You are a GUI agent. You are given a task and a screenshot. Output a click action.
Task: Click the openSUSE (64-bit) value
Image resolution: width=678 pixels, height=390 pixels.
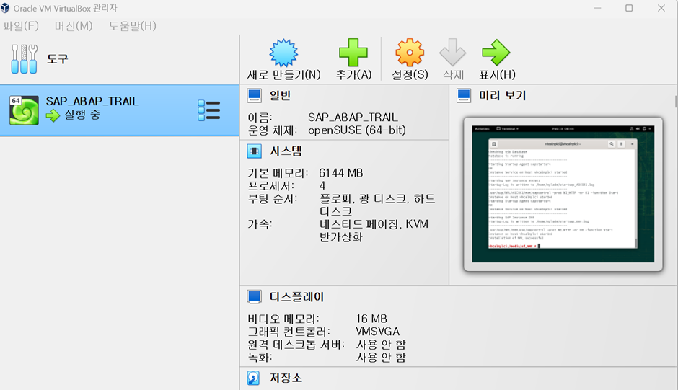357,130
